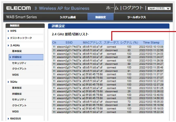Select signal value 73 cell
Screen dimensions: 176x122
click(129, 102)
